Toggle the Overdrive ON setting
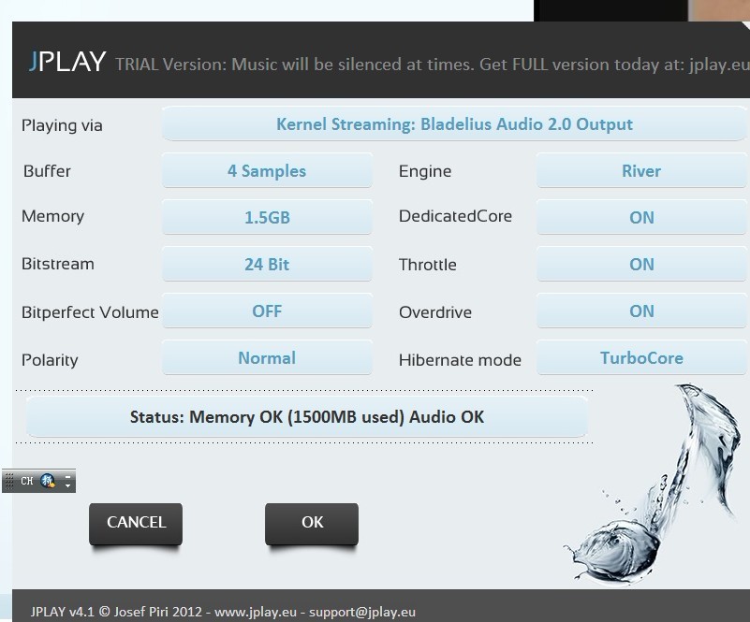750x622 pixels. (x=641, y=311)
